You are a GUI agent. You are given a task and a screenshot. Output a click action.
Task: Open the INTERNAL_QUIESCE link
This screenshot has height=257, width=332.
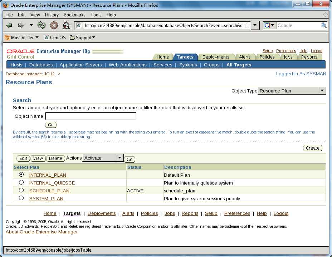(x=52, y=183)
